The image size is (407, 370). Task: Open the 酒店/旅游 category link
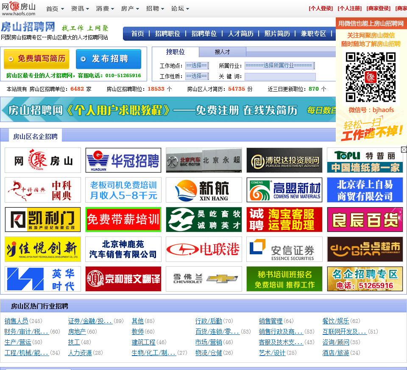pyautogui.click(x=336, y=353)
